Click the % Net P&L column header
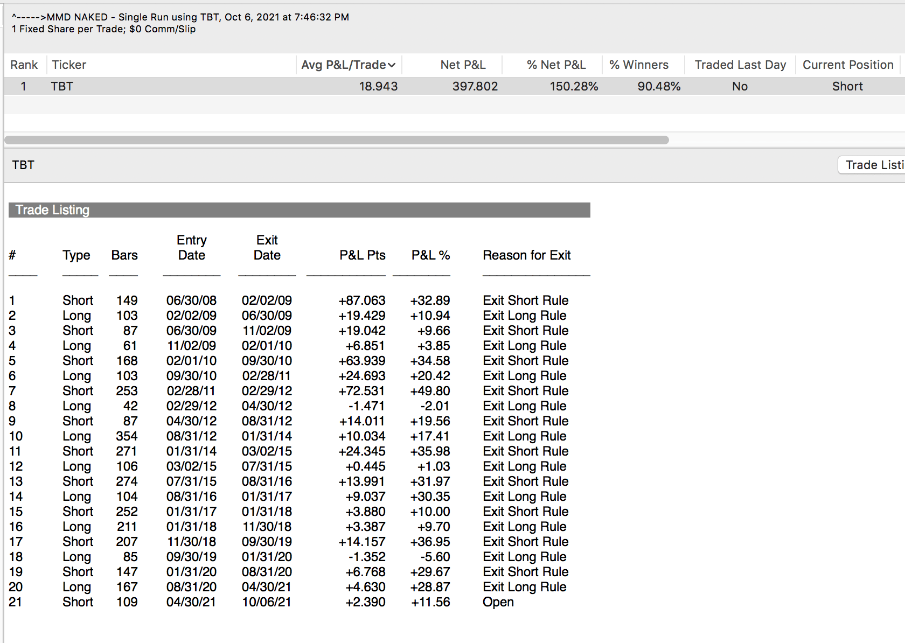This screenshot has height=643, width=905. coord(556,65)
